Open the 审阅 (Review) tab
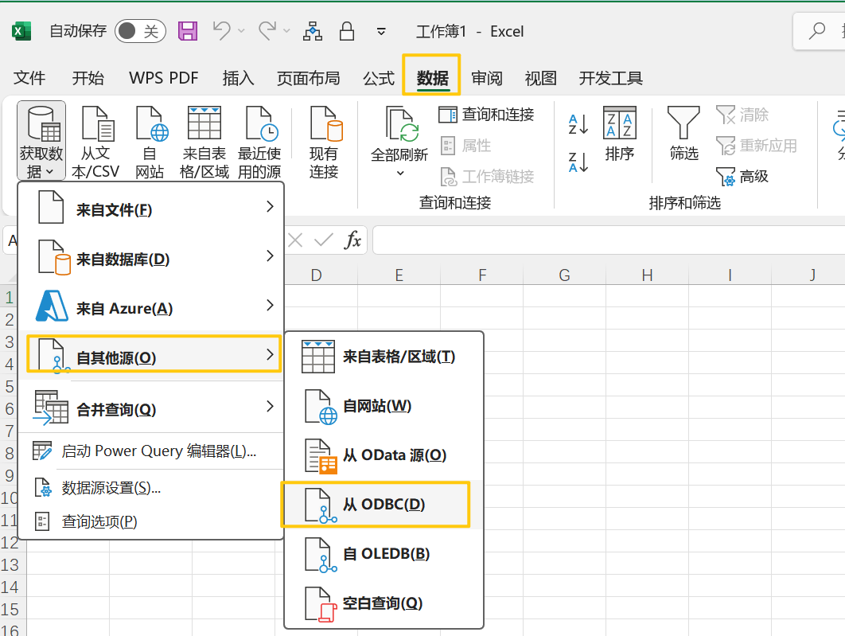Screen dimensions: 845x636 487,78
